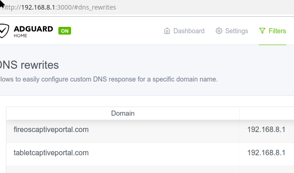
Task: Open the Filters menu item
Action: click(273, 31)
